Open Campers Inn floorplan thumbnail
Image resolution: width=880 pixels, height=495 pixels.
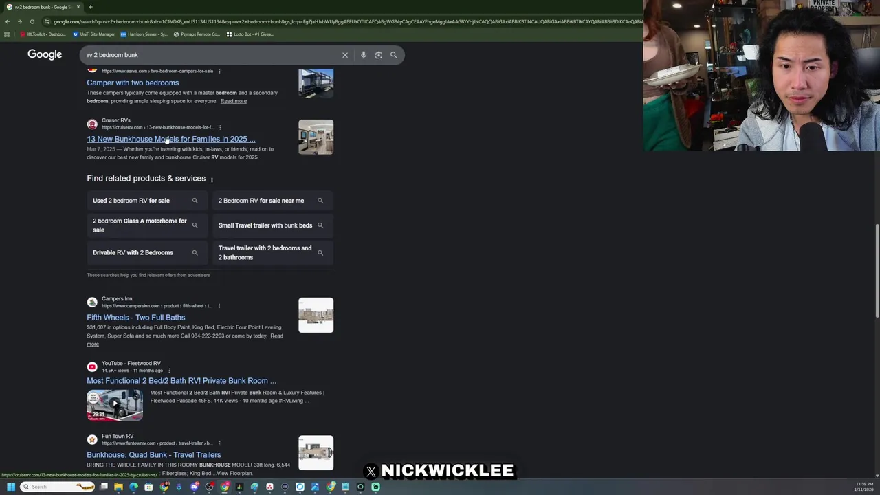coord(316,315)
